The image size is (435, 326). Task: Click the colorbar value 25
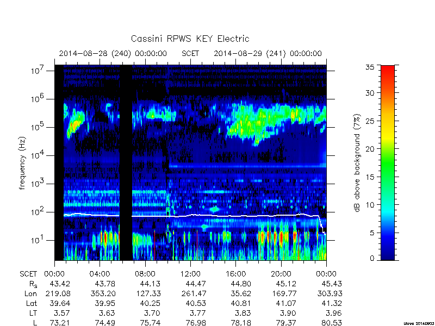coord(370,121)
